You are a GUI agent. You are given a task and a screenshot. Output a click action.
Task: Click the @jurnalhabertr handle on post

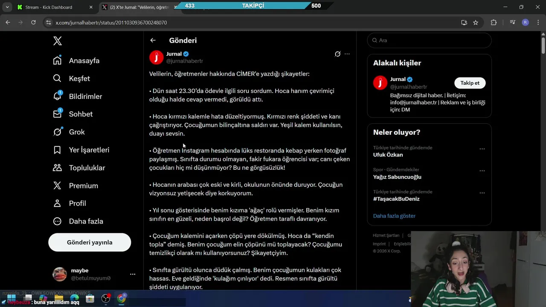pos(184,61)
